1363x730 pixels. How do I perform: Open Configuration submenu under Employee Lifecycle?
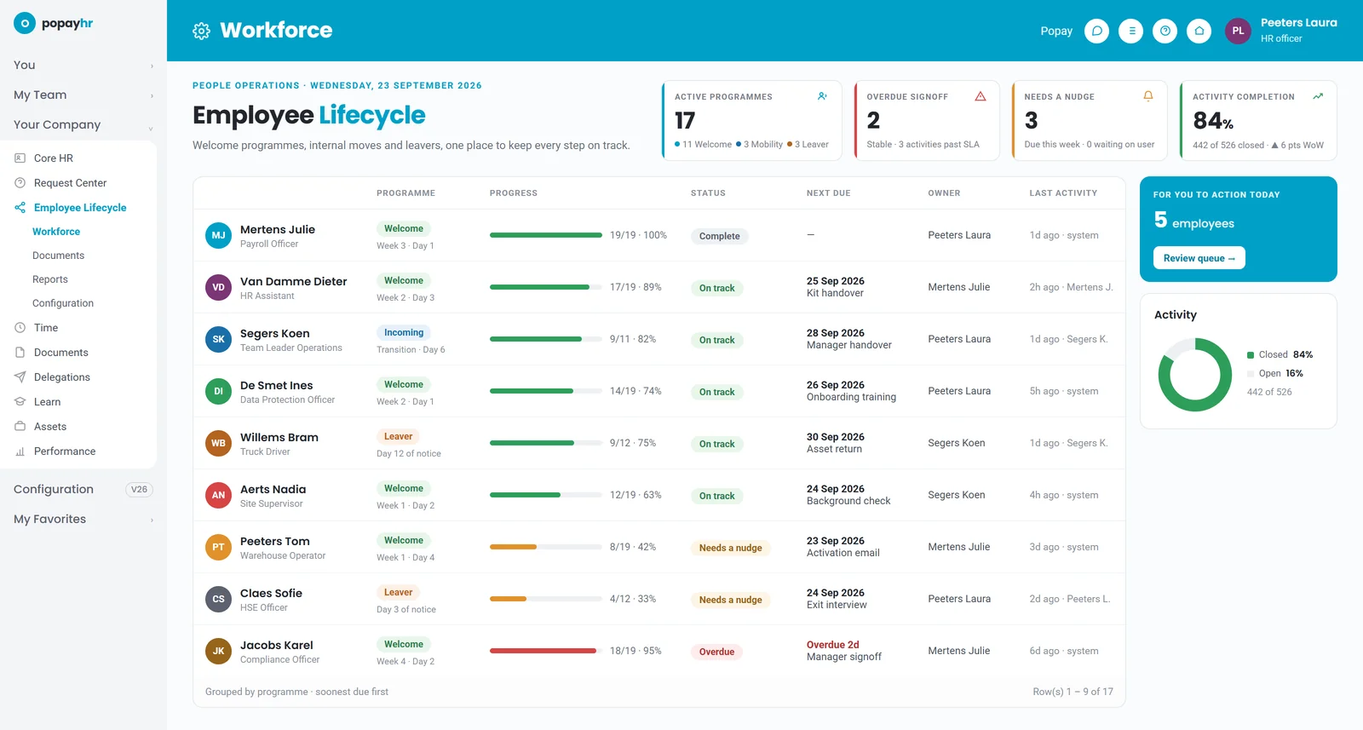tap(63, 303)
